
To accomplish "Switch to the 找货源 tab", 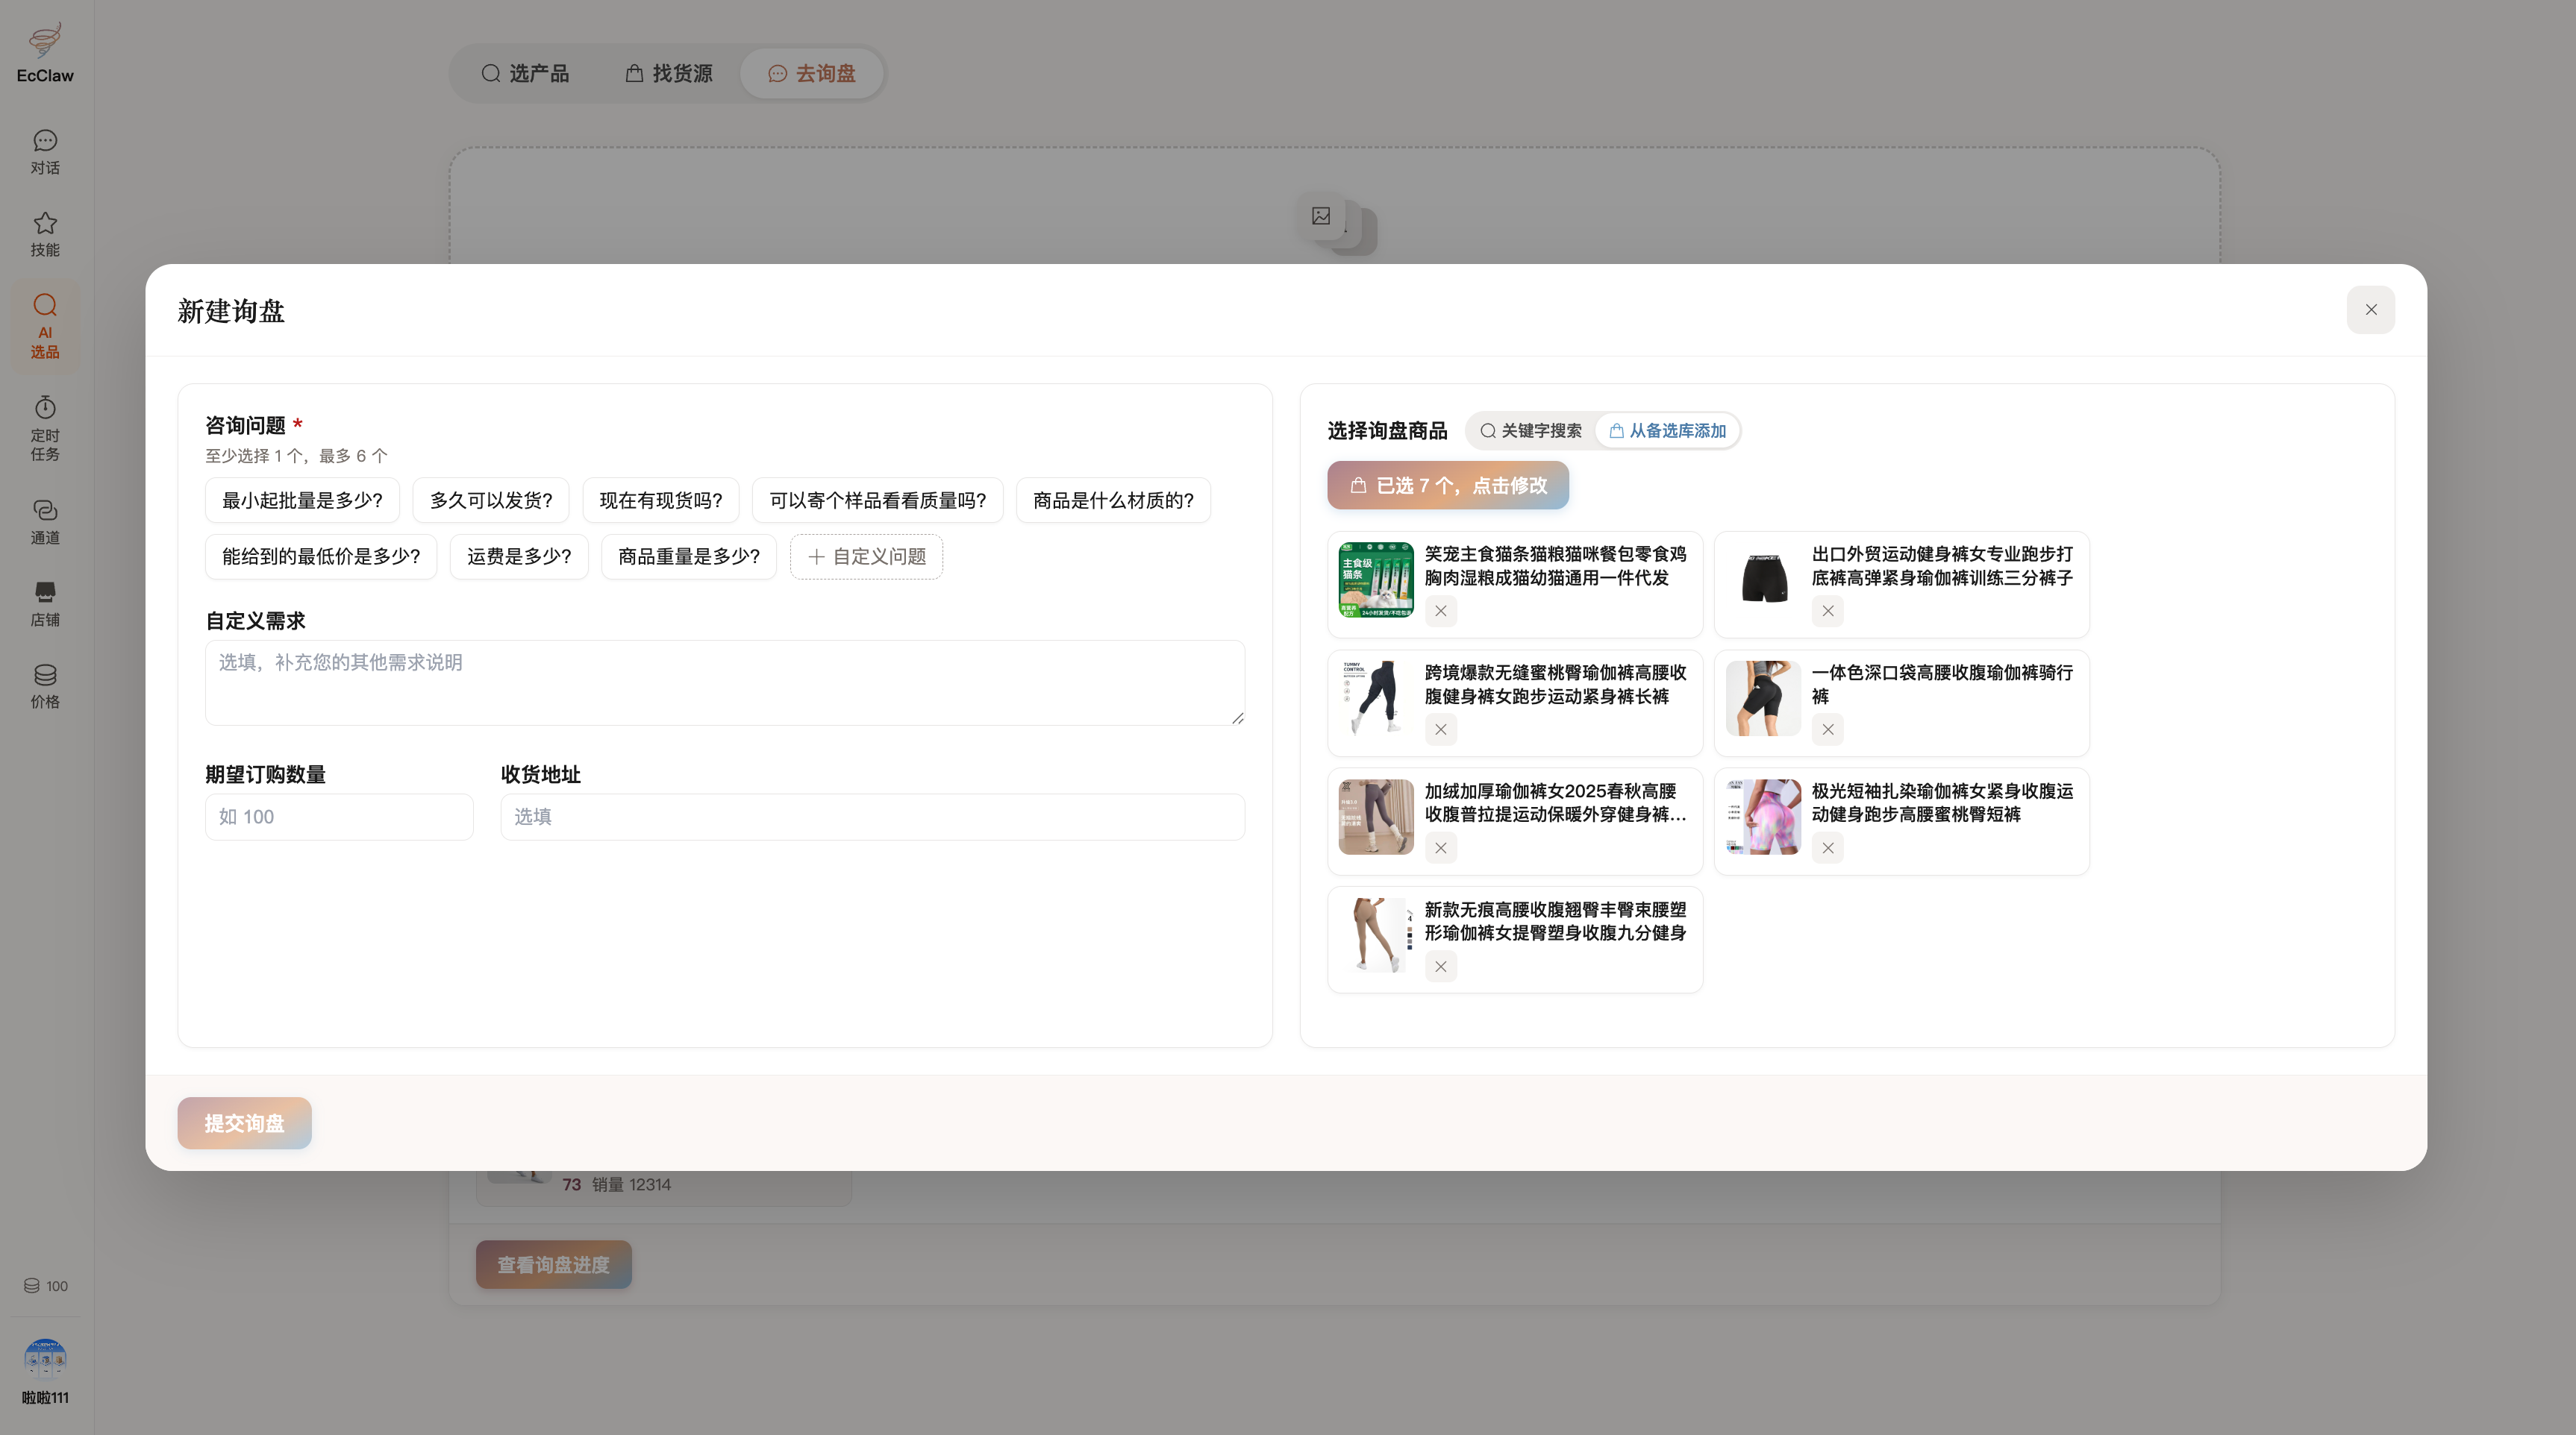I will click(x=668, y=73).
